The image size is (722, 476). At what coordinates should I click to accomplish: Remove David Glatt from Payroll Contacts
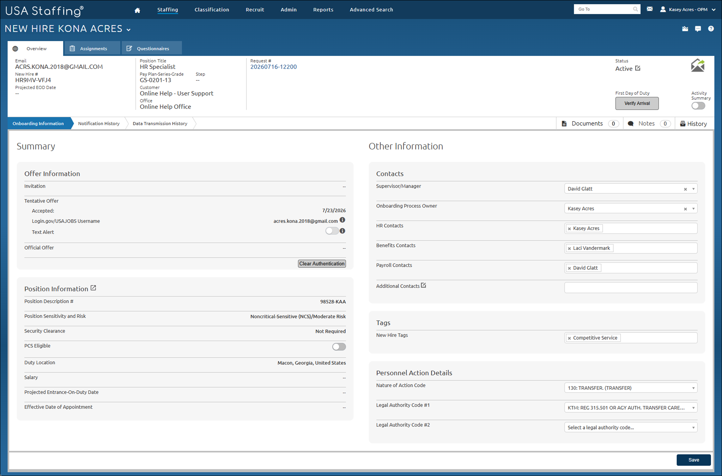(x=570, y=268)
